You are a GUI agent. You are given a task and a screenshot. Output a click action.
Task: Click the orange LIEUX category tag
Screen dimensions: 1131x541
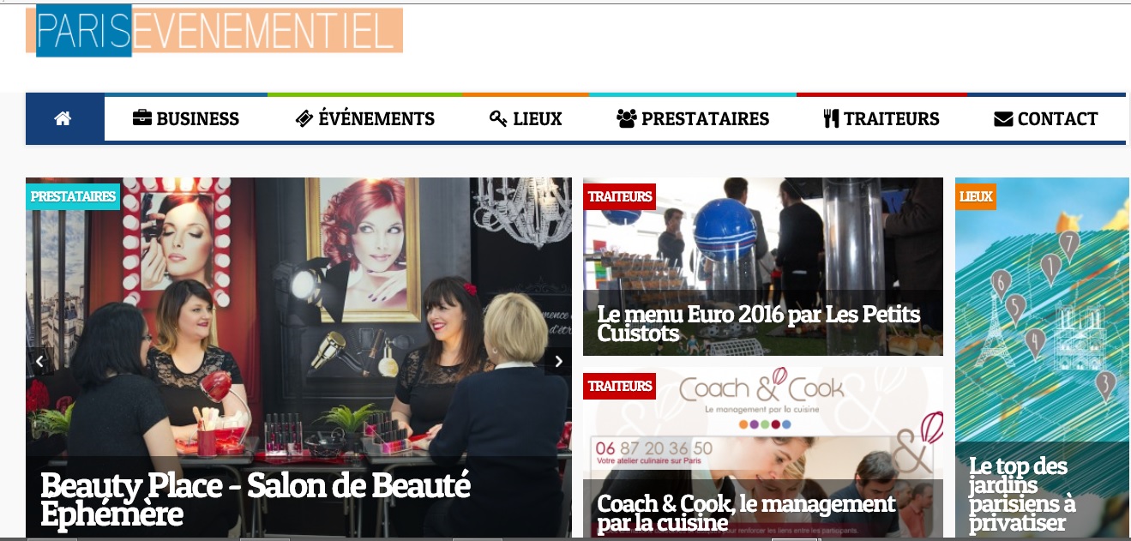click(976, 196)
